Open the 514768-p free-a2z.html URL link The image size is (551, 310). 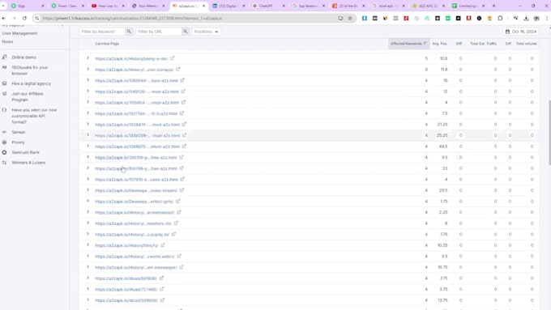pos(136,168)
